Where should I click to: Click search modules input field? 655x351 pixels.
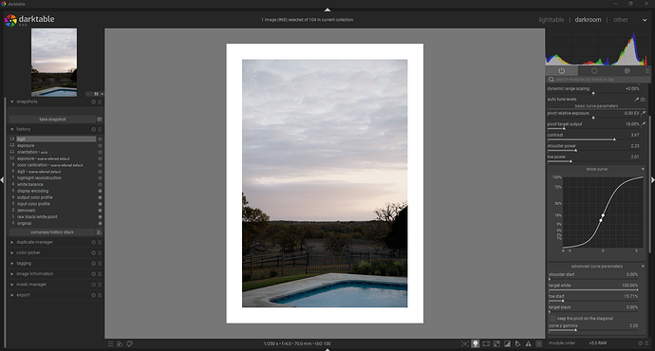click(x=599, y=80)
